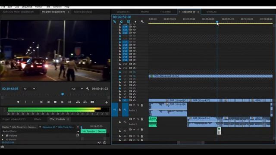Toggle eye visibility for track V11
The width and height of the screenshot is (276, 155).
(x=135, y=68)
